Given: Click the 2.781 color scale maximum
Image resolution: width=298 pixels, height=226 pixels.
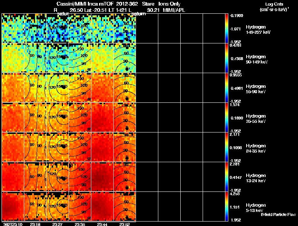Looking at the screenshot, I should [x=235, y=164].
